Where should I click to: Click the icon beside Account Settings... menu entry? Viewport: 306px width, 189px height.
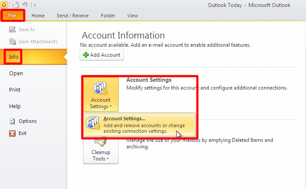(x=93, y=123)
